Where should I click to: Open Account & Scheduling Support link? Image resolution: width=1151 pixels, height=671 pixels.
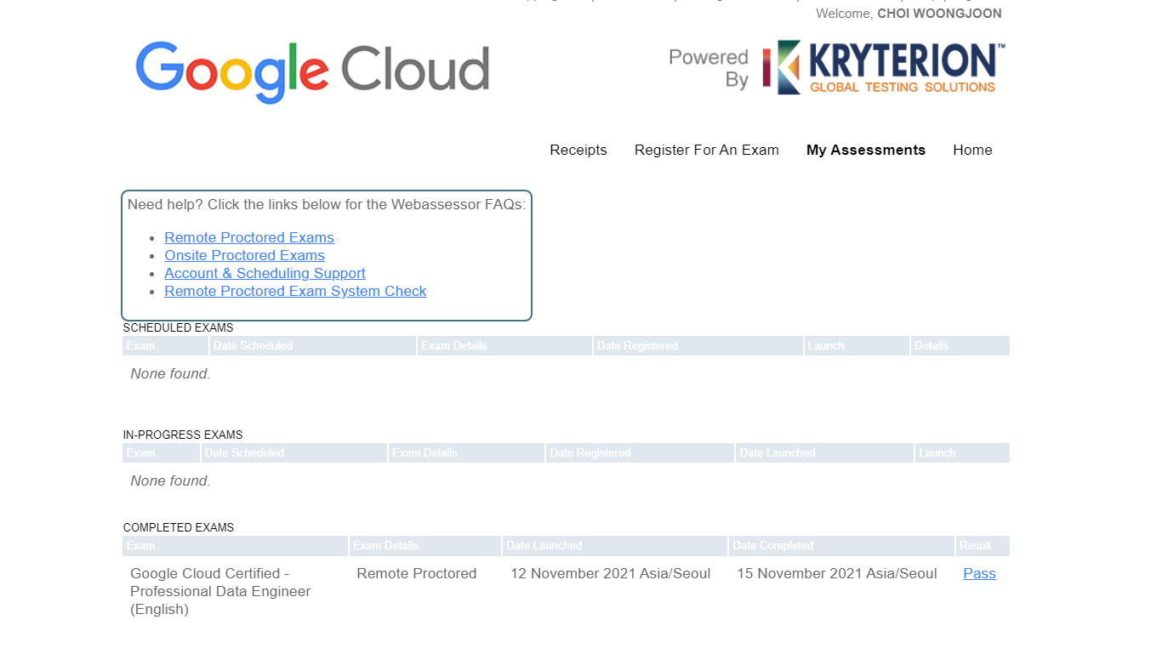coord(265,273)
